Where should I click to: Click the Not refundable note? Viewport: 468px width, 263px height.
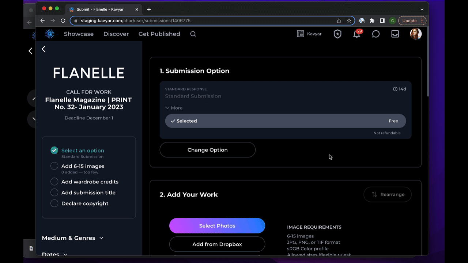(387, 133)
